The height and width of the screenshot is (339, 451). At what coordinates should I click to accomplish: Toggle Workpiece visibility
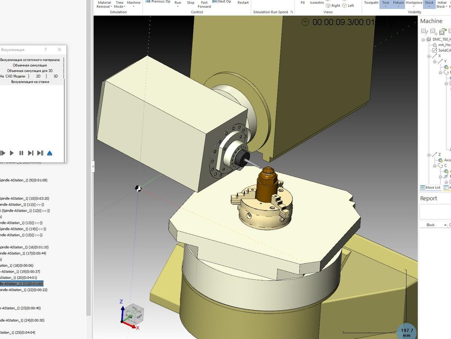pyautogui.click(x=414, y=3)
